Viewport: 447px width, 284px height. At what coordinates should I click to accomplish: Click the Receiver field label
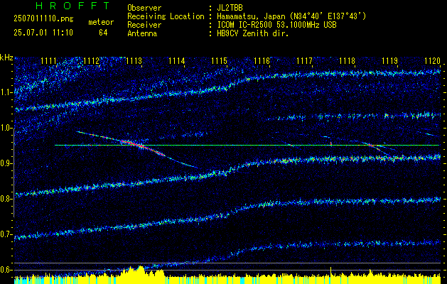pyautogui.click(x=144, y=25)
